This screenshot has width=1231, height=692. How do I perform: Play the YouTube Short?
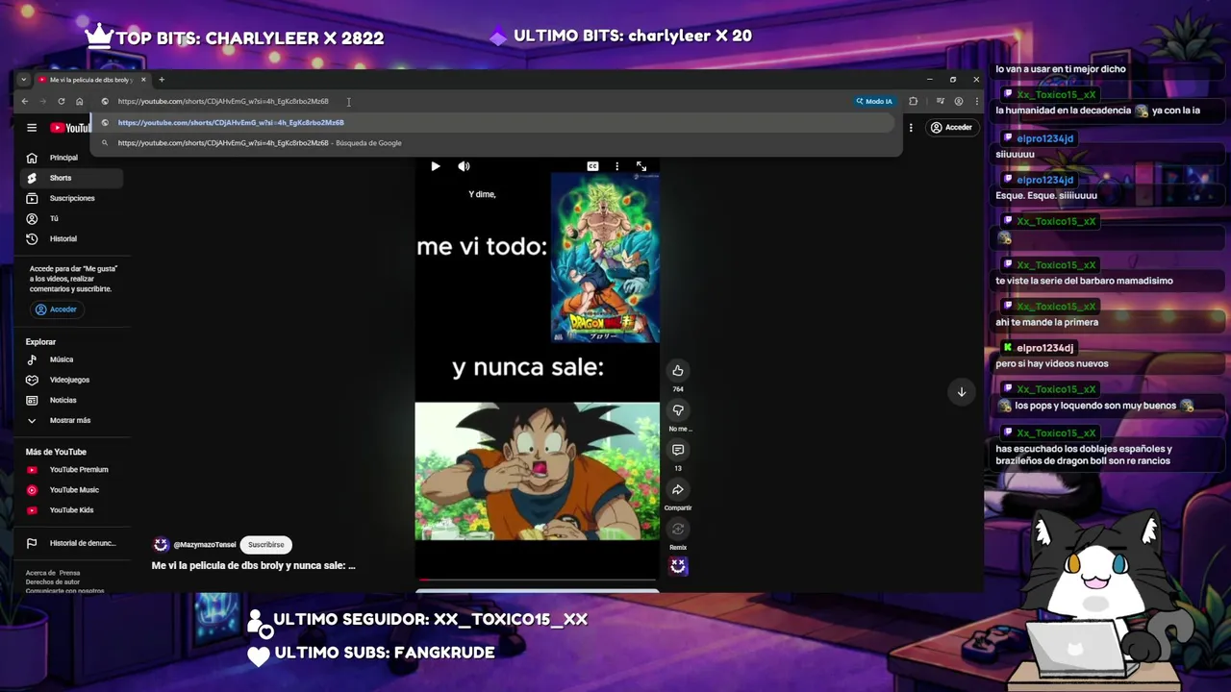tap(436, 166)
